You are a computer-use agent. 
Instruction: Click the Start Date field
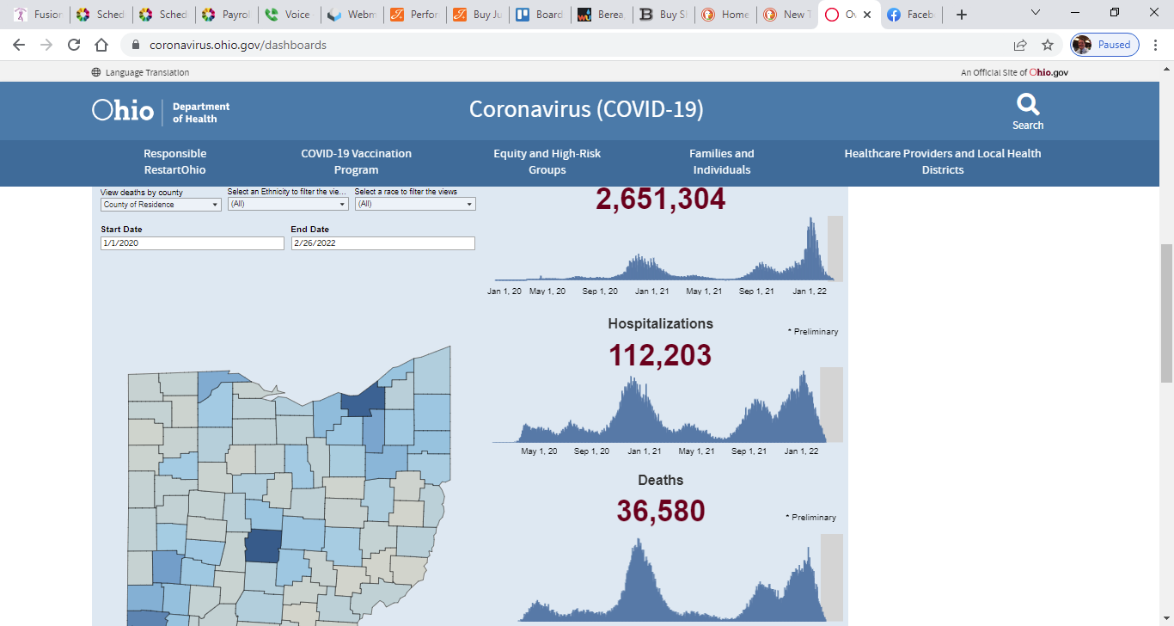(192, 243)
